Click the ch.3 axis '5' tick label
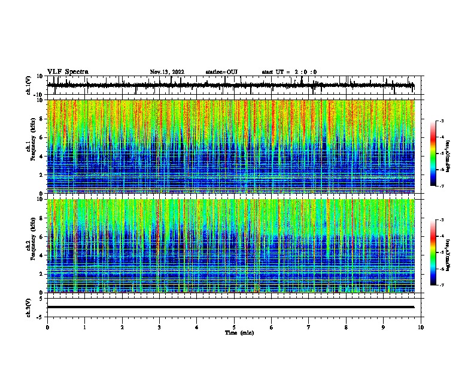 click(x=41, y=299)
